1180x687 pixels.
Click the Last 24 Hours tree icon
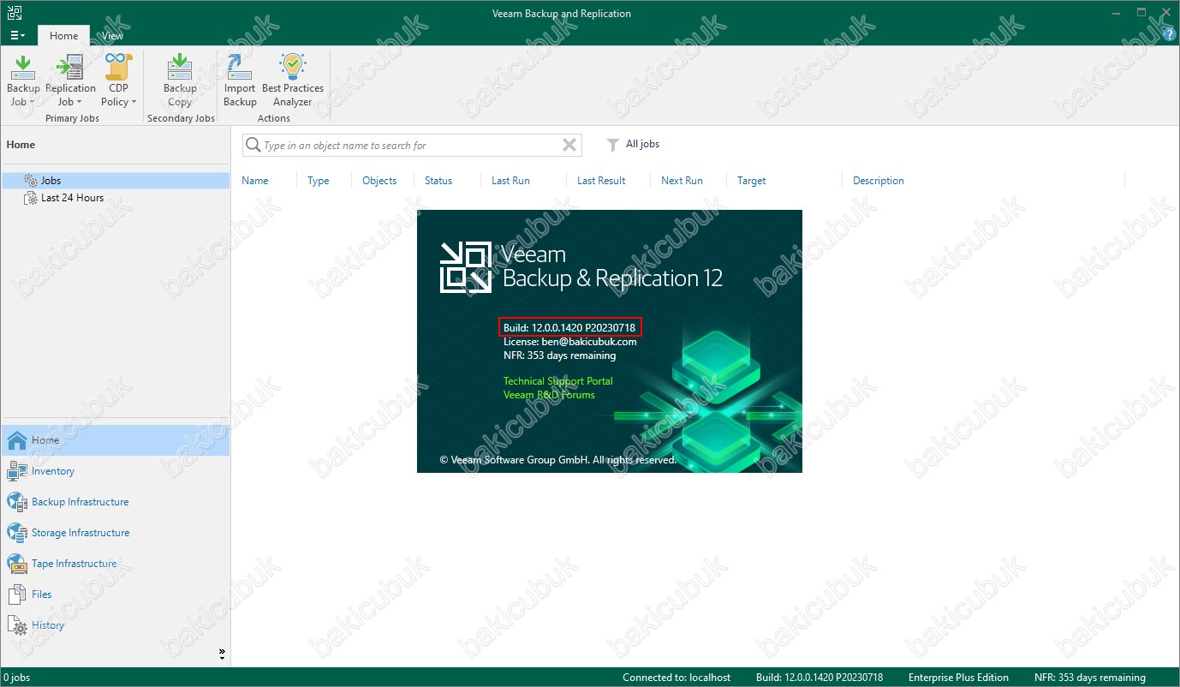pyautogui.click(x=31, y=198)
